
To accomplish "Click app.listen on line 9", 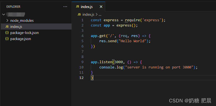I will (x=101, y=62).
